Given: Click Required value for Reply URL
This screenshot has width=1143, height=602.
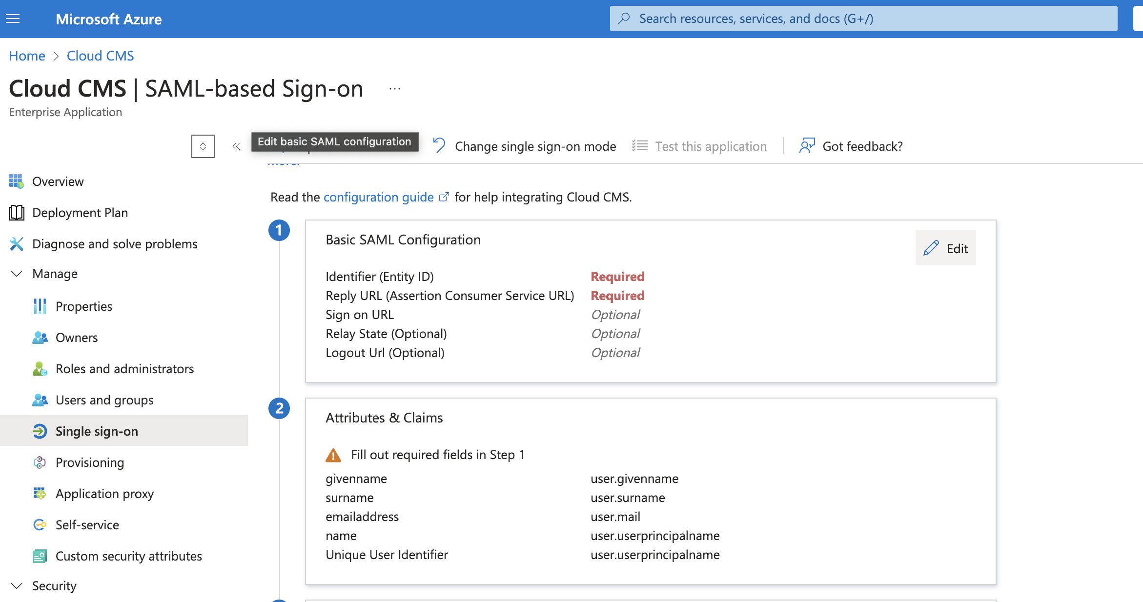Looking at the screenshot, I should (617, 296).
